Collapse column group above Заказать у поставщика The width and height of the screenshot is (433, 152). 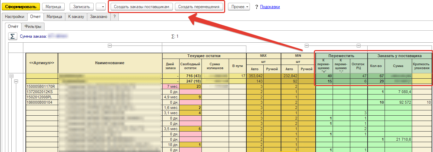pos(358,45)
